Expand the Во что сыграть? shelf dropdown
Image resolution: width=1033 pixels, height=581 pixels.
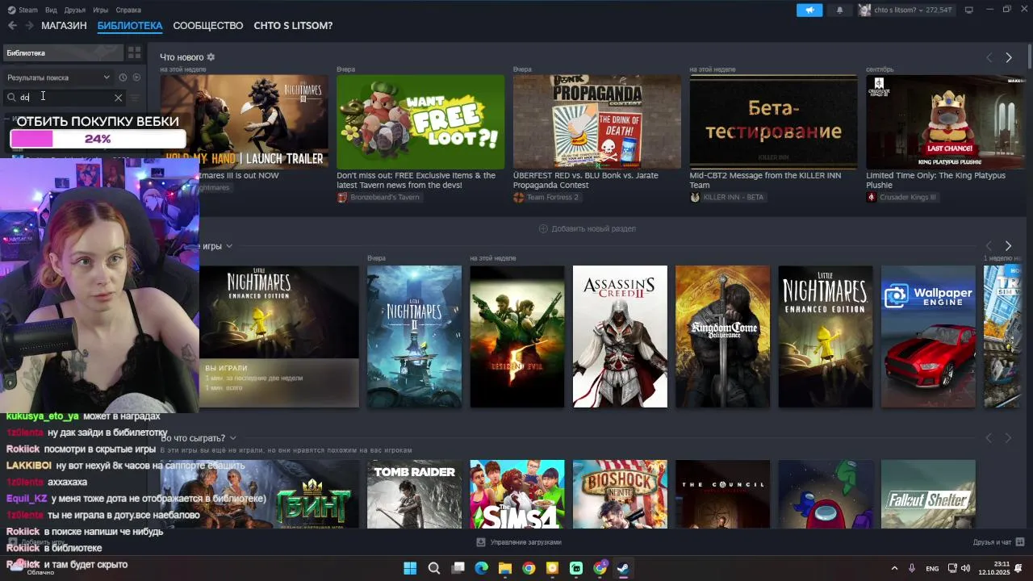[233, 438]
